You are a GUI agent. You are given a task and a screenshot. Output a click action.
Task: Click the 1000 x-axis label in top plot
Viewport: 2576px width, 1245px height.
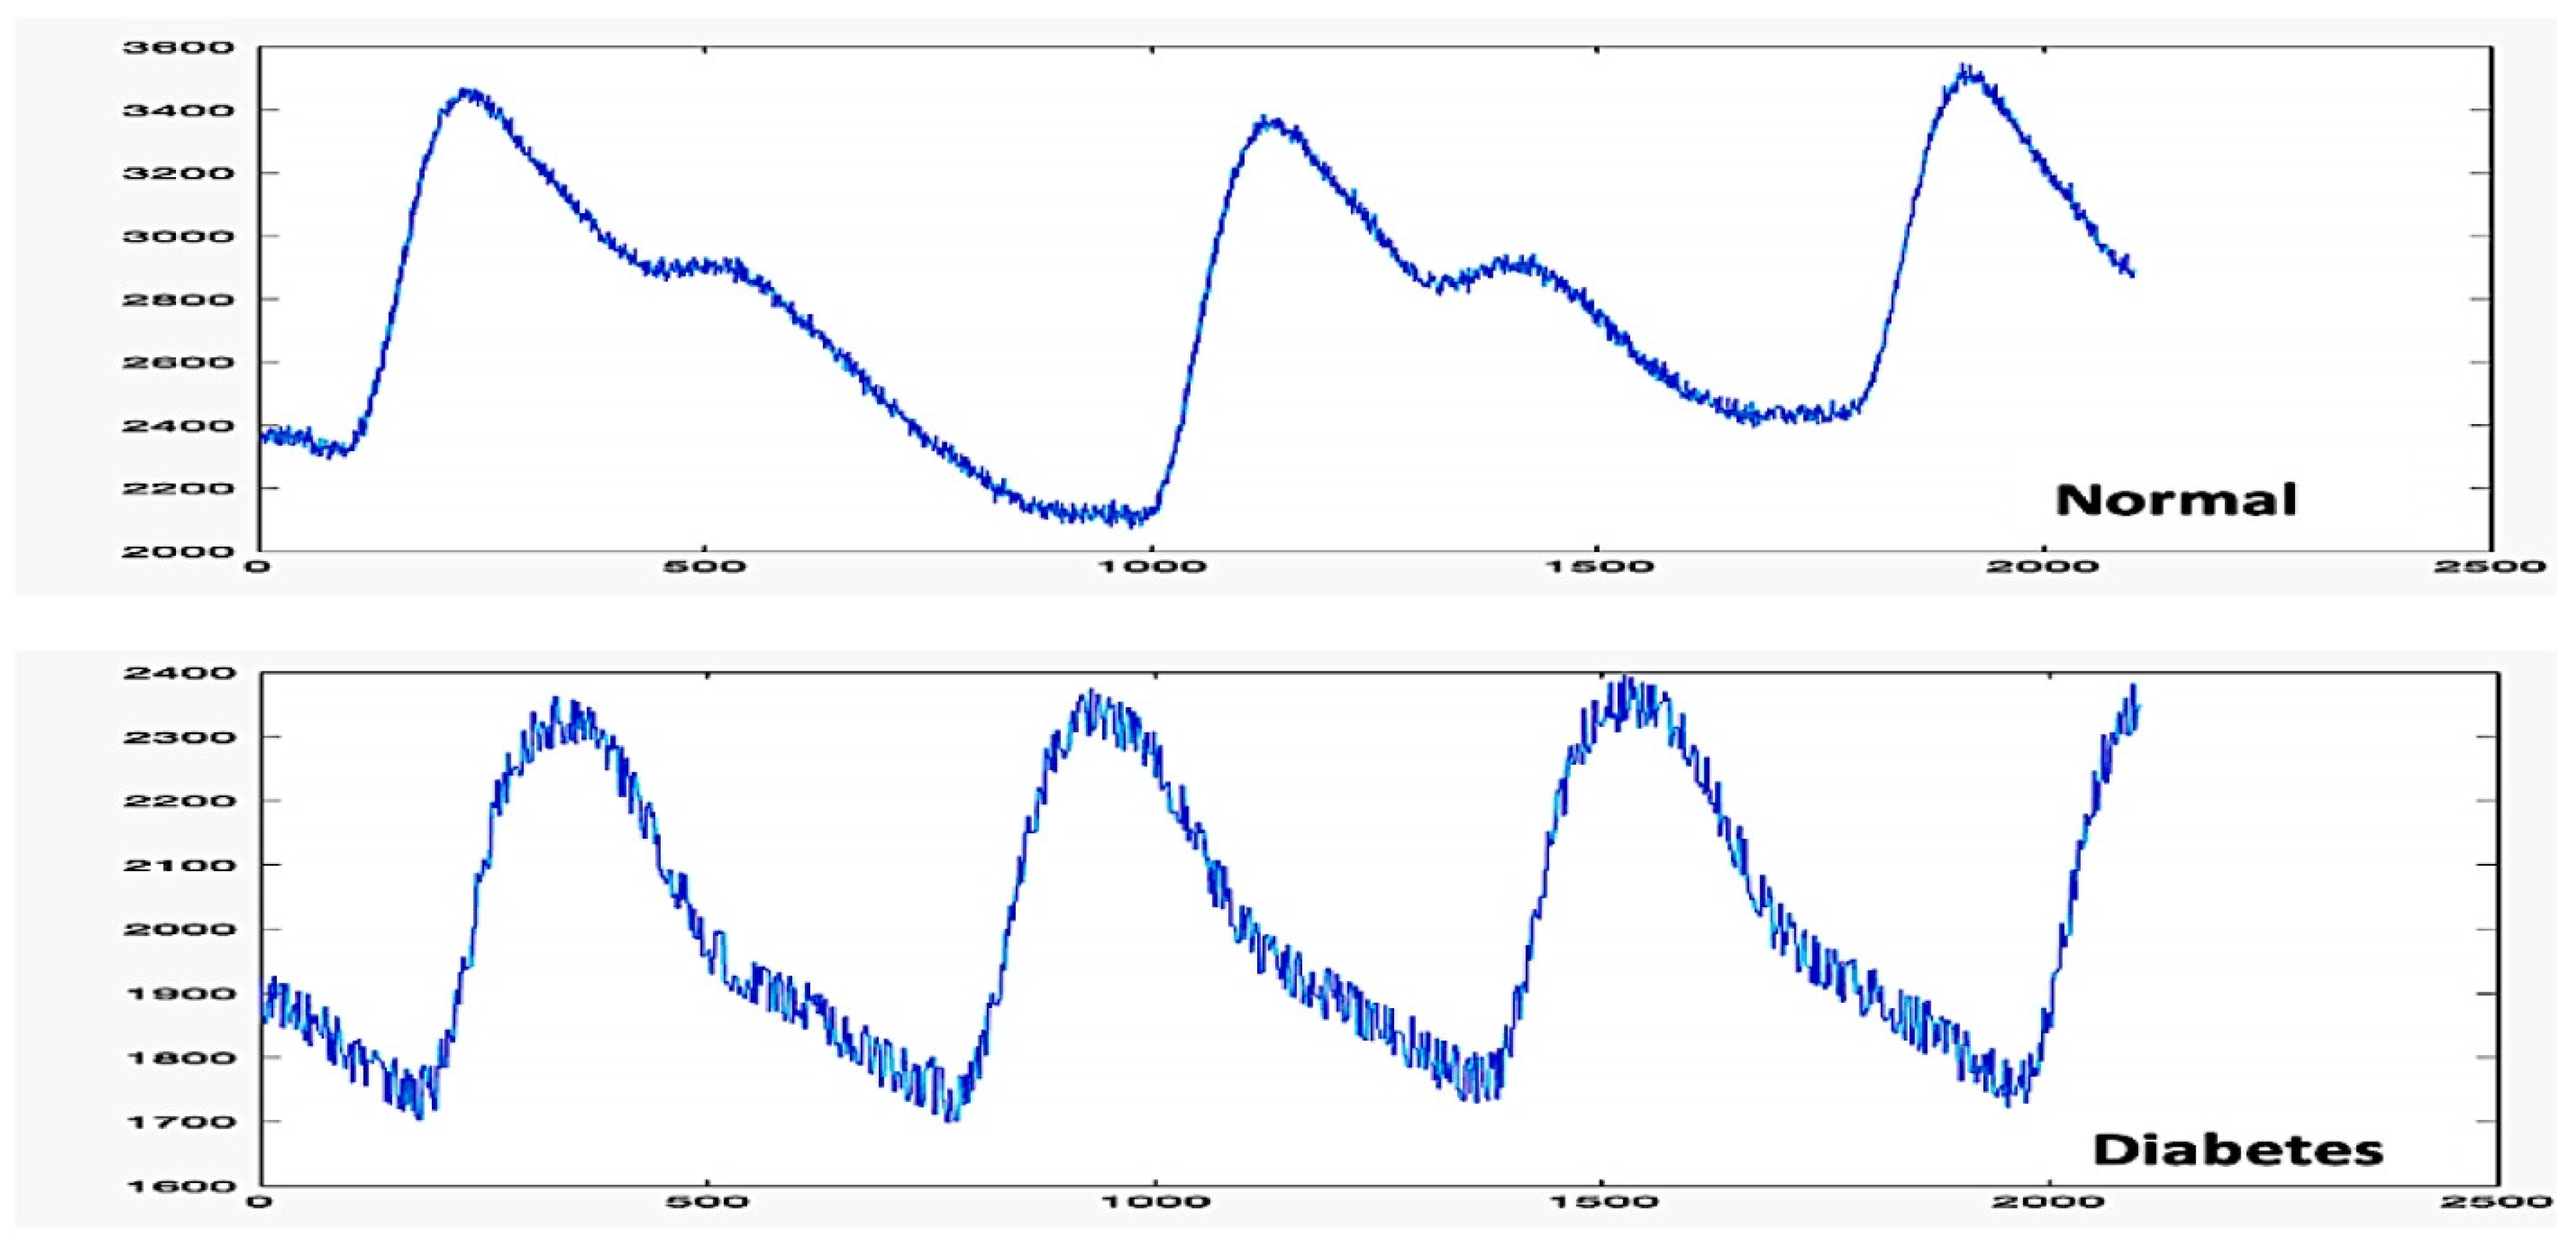(x=1151, y=567)
